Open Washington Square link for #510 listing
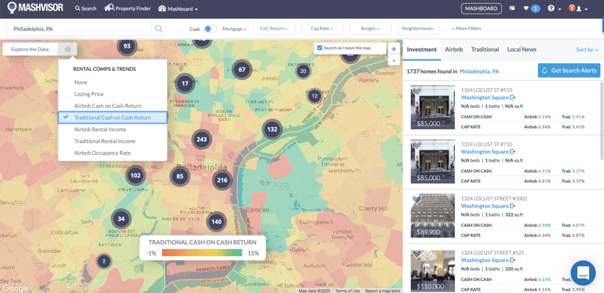Image resolution: width=604 pixels, height=293 pixels. [488, 98]
